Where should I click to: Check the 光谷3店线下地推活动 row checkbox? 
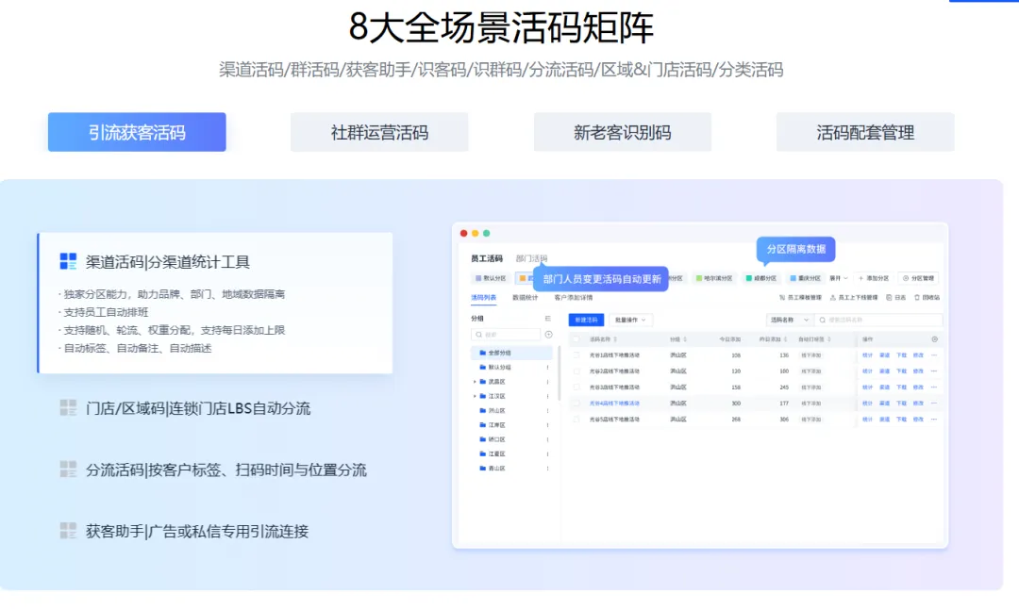pyautogui.click(x=576, y=387)
